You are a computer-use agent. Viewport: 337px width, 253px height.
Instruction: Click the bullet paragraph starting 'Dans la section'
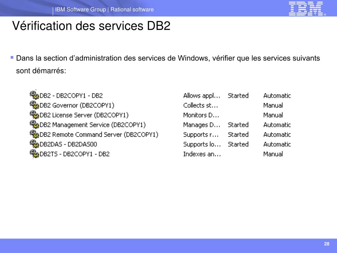point(168,64)
